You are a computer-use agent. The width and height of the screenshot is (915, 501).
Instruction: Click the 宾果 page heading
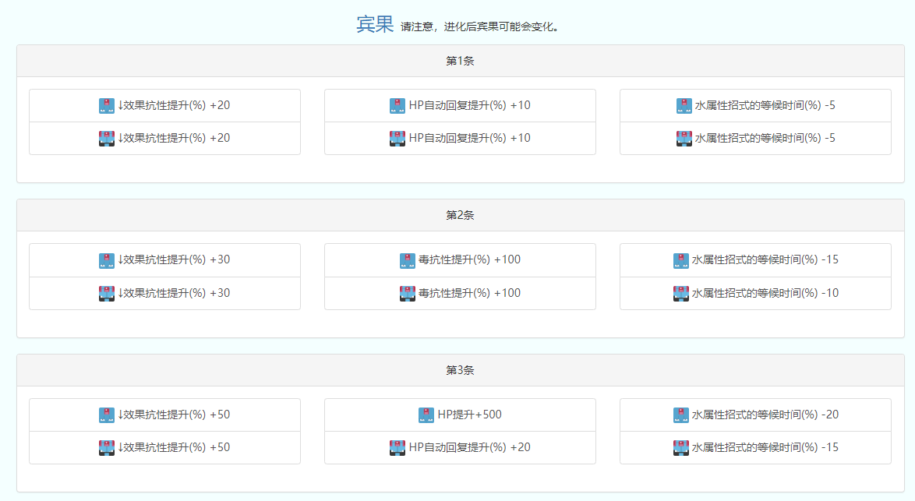(x=375, y=25)
